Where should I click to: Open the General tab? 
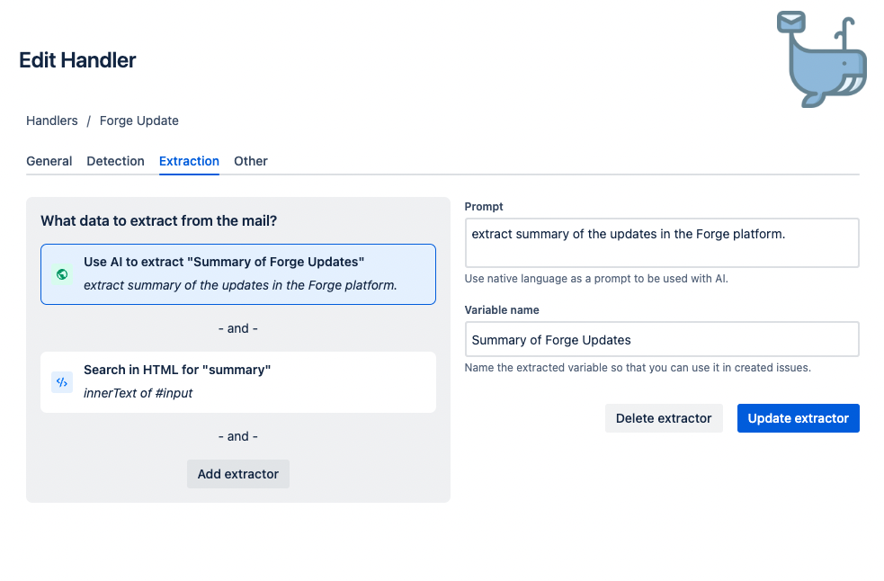49,161
